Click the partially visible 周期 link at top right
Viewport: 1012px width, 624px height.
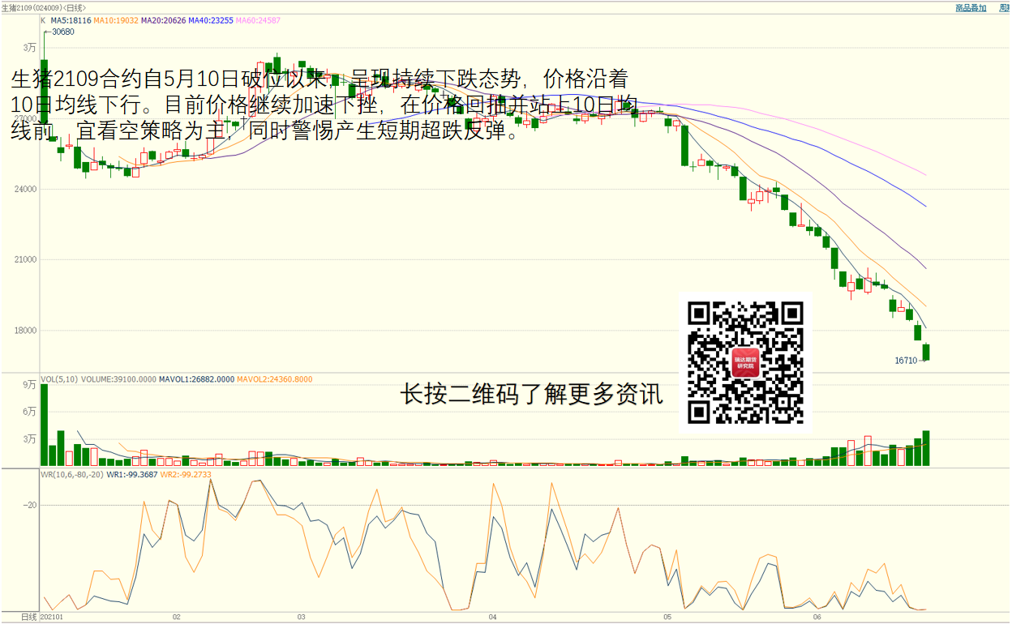tap(1006, 7)
